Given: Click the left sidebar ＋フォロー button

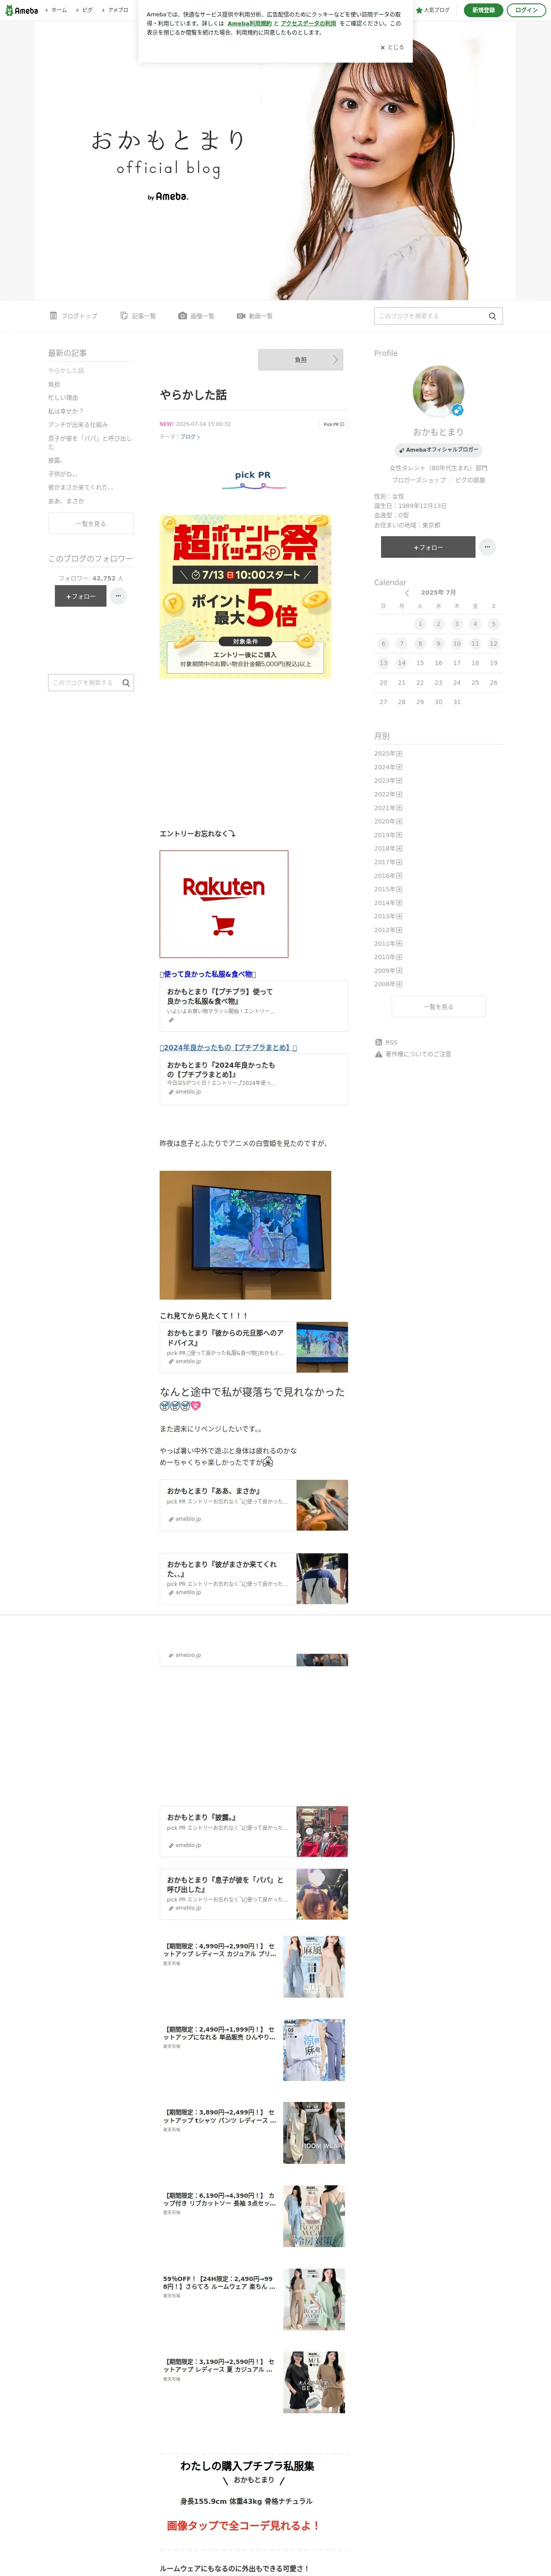Looking at the screenshot, I should point(80,596).
